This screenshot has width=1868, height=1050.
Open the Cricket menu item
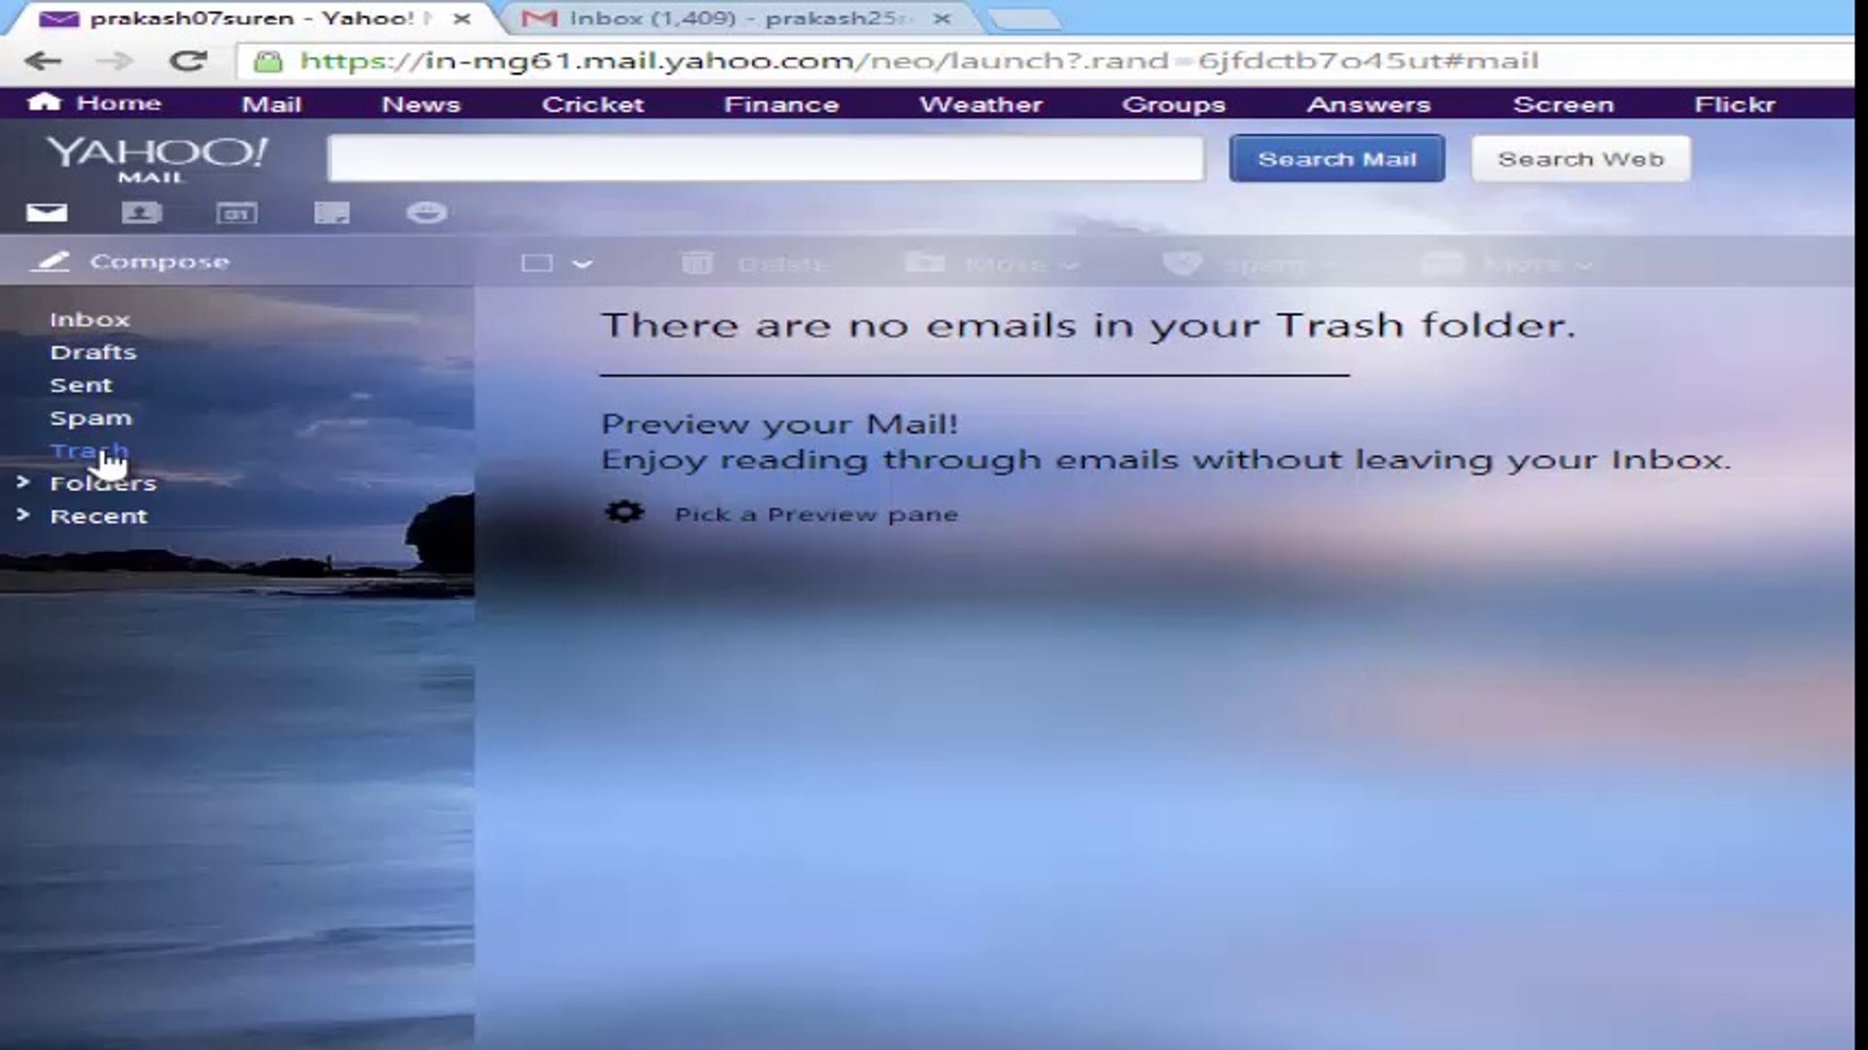pyautogui.click(x=592, y=104)
